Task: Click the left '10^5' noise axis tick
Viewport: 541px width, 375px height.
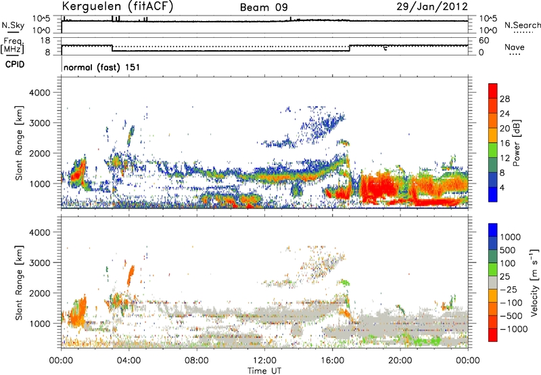Action: click(41, 19)
